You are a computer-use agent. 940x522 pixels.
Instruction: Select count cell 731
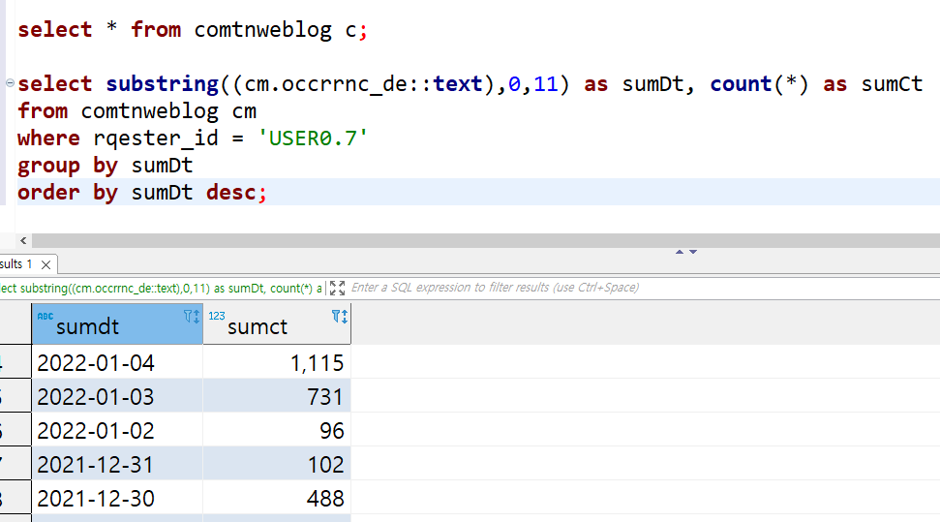277,396
